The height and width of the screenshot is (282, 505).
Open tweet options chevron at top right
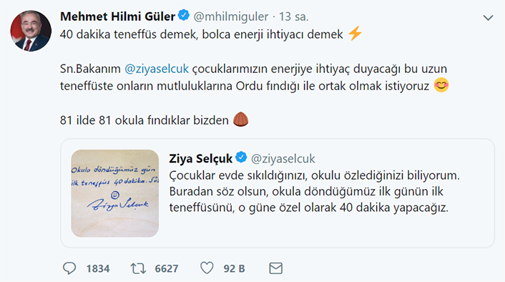pos(489,18)
